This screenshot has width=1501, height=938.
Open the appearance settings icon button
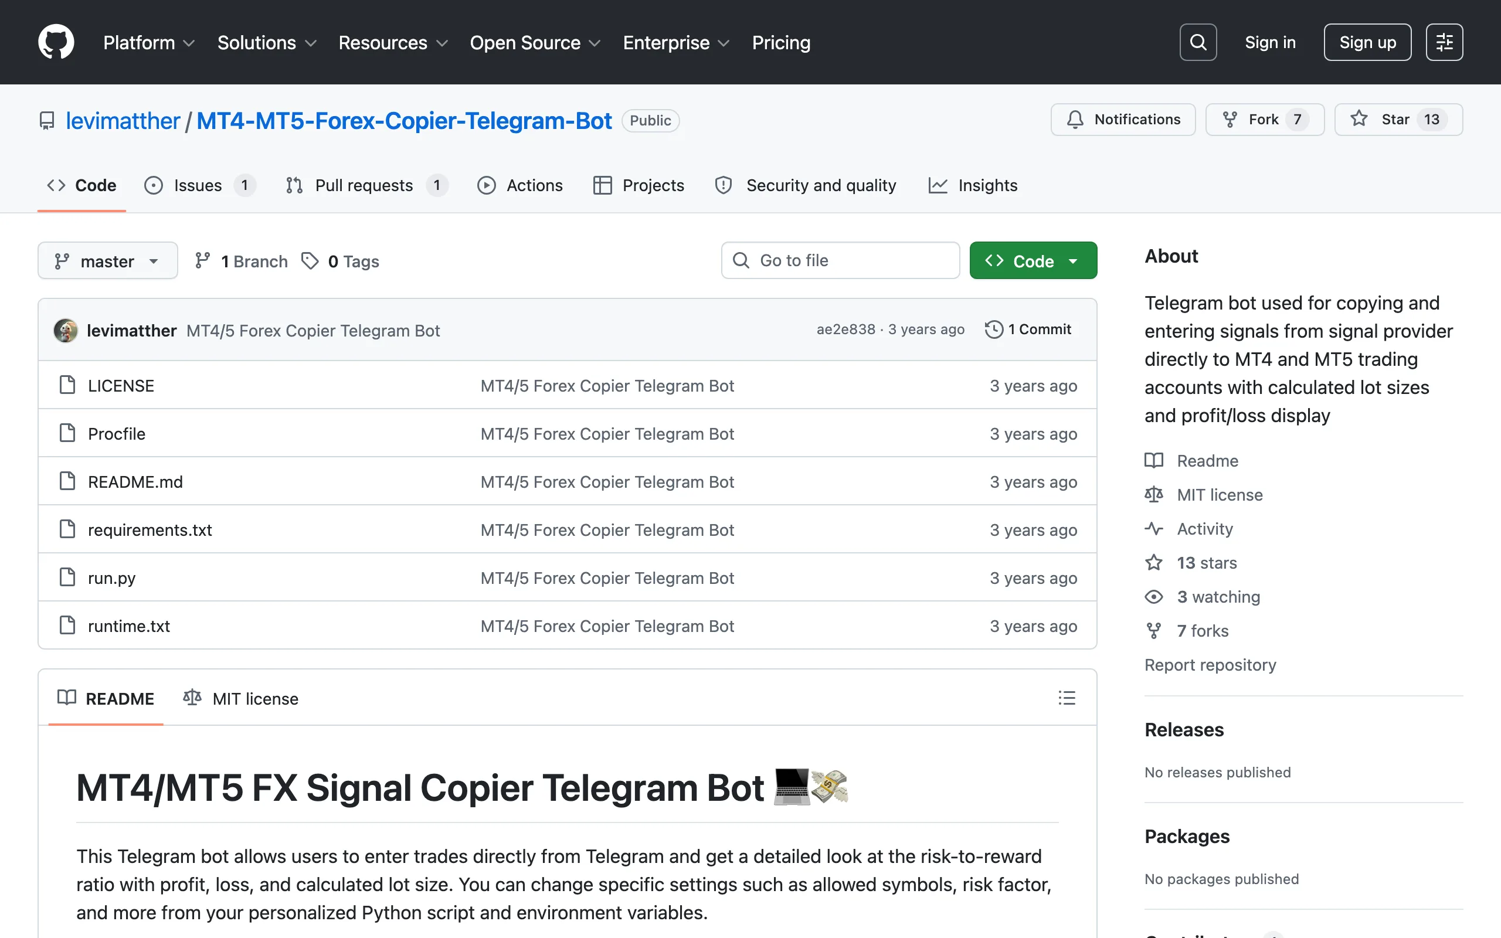pos(1444,42)
